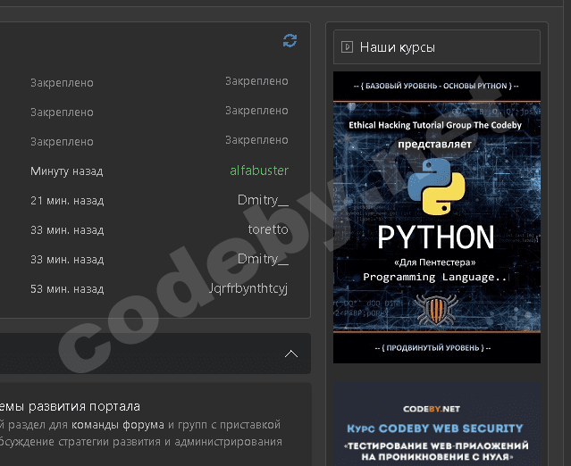Click the blue refresh icon
Screen dimensions: 571x466
tap(290, 40)
